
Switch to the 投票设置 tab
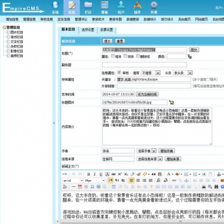click(107, 30)
